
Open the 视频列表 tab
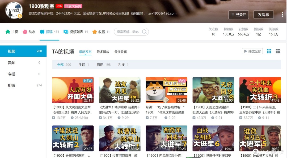[x=76, y=32]
